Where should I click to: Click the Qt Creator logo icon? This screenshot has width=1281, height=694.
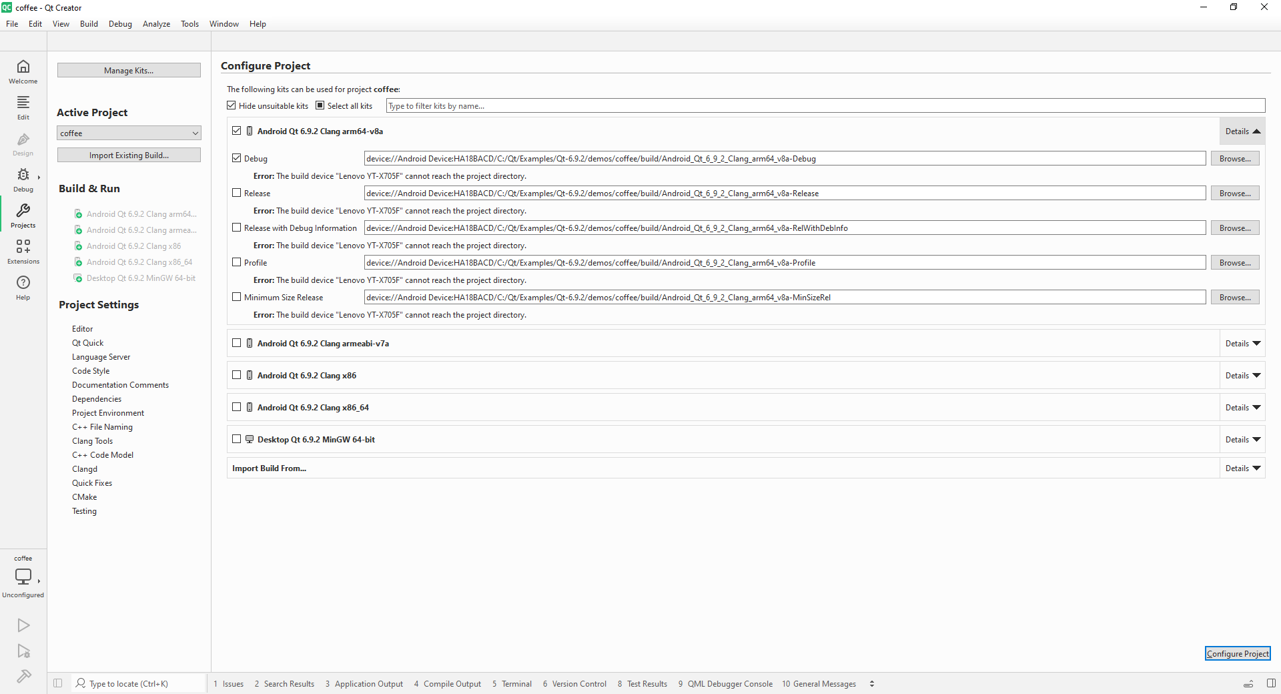click(x=7, y=7)
